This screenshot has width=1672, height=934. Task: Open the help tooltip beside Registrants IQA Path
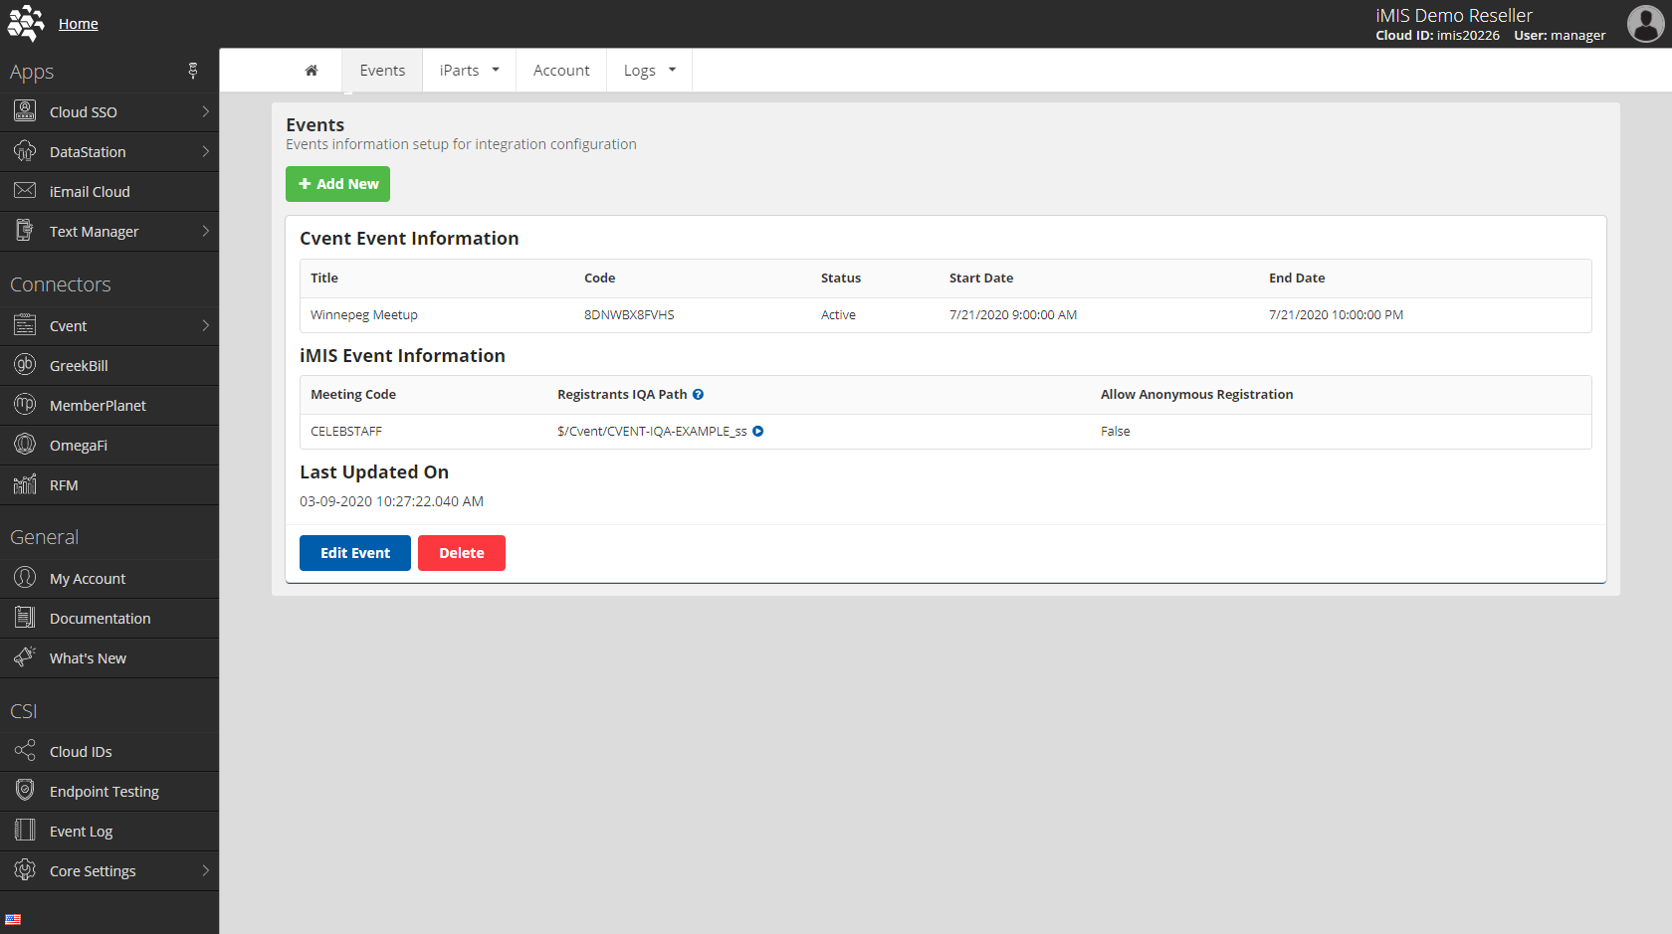tap(698, 394)
